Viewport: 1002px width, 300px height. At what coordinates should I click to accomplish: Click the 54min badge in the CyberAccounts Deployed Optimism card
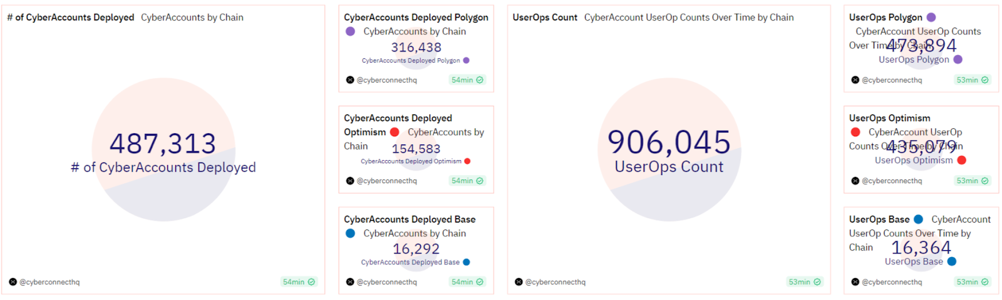[x=467, y=181]
